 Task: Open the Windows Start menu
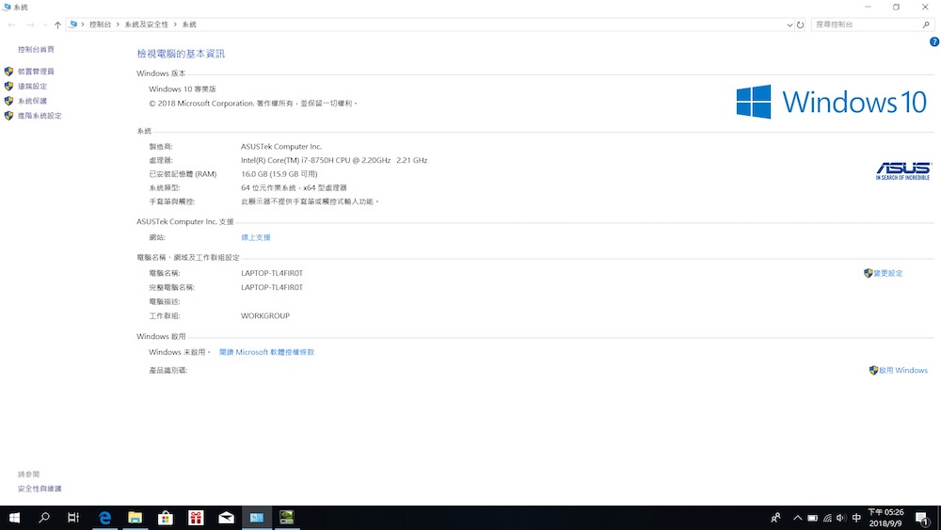[14, 518]
